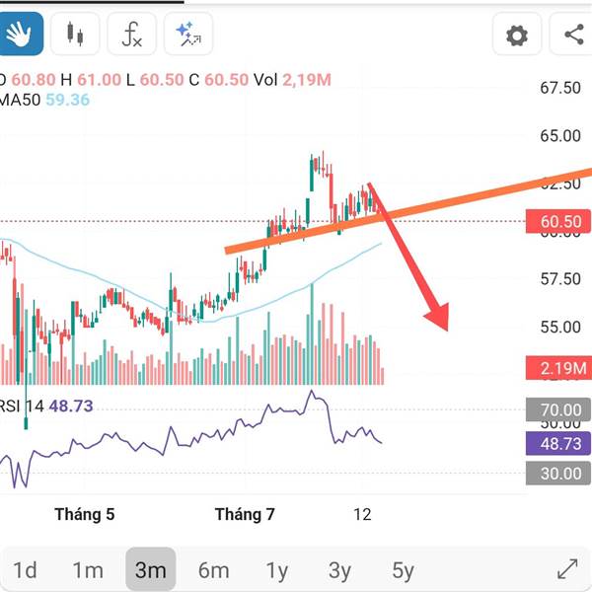592x592 pixels.
Task: Select the hand pan tool
Action: (x=20, y=34)
